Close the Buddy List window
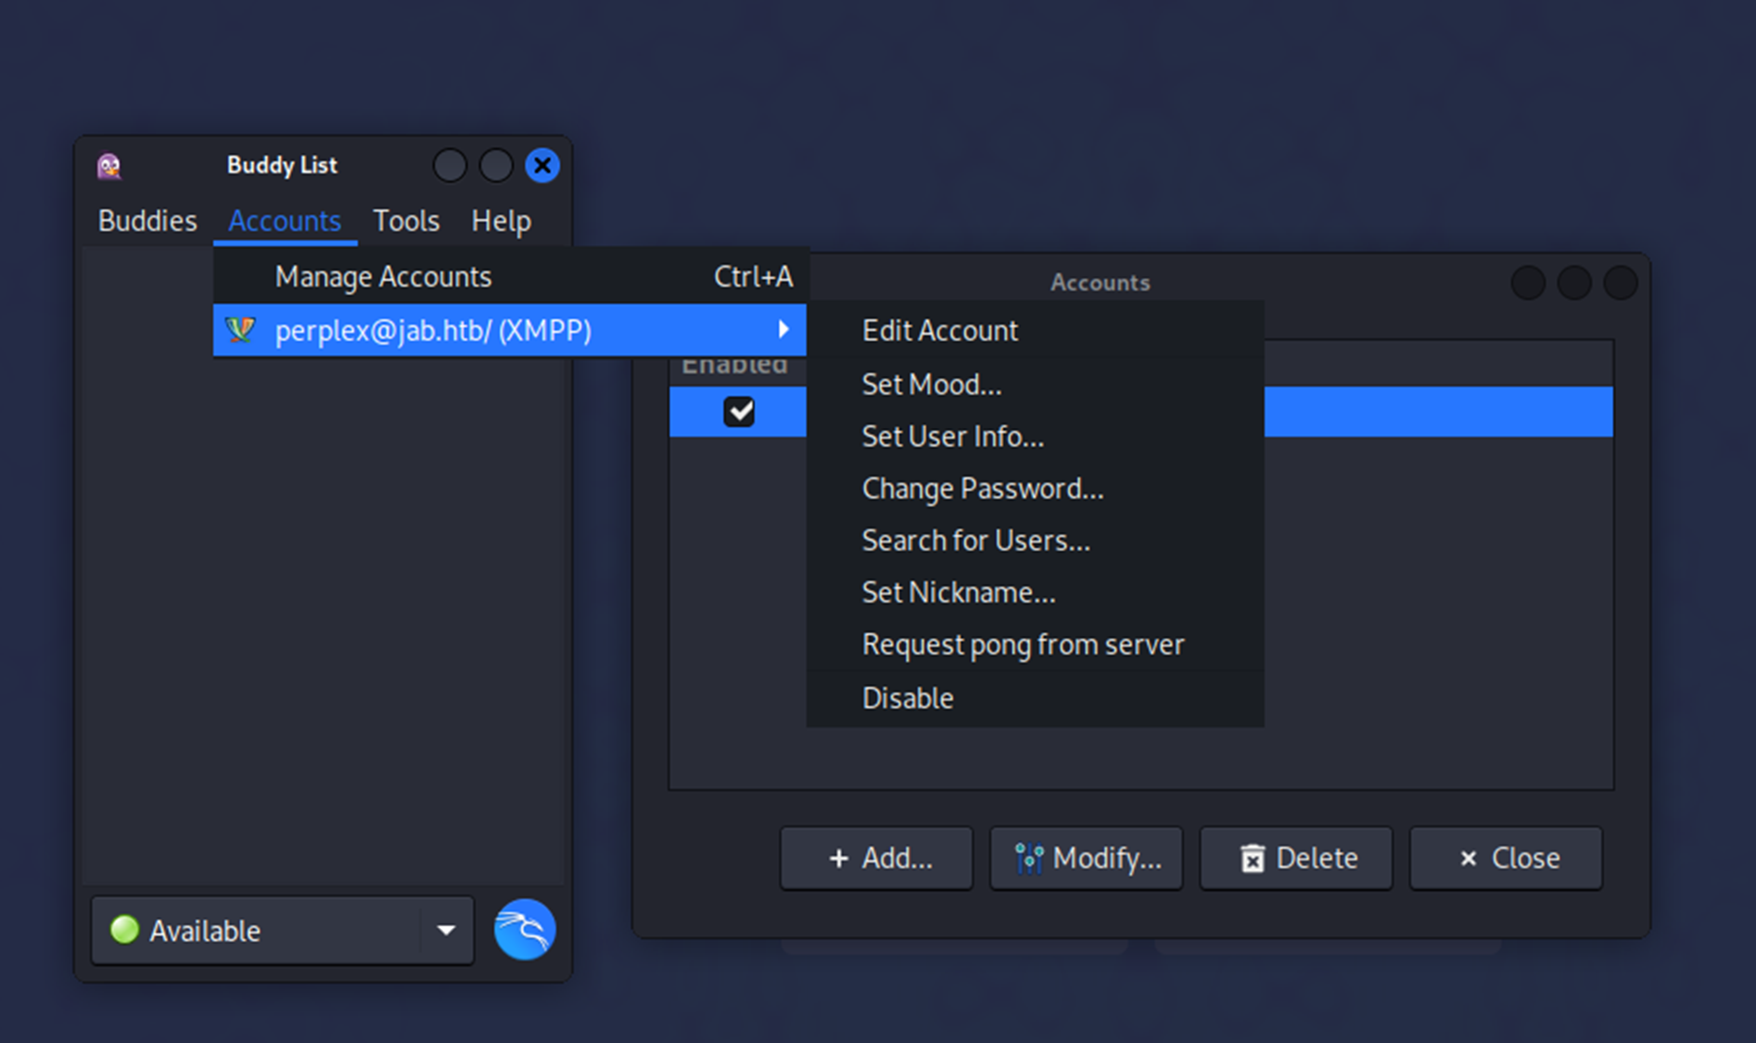The height and width of the screenshot is (1043, 1756). (x=542, y=166)
